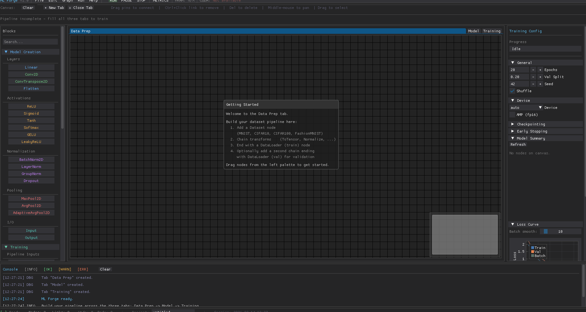
Task: Open the Graph menu
Action: pos(67,1)
